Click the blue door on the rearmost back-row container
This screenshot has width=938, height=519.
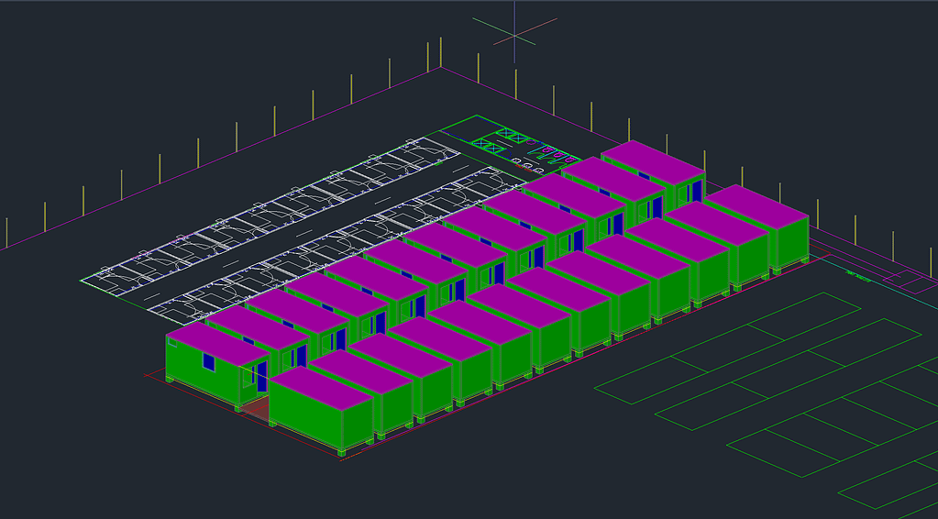tap(697, 192)
